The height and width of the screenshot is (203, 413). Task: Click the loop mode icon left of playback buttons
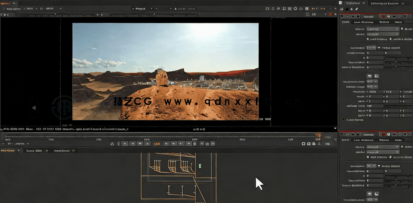coord(112,144)
